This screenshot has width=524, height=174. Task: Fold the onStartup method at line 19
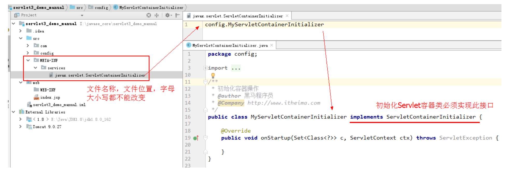click(x=205, y=138)
